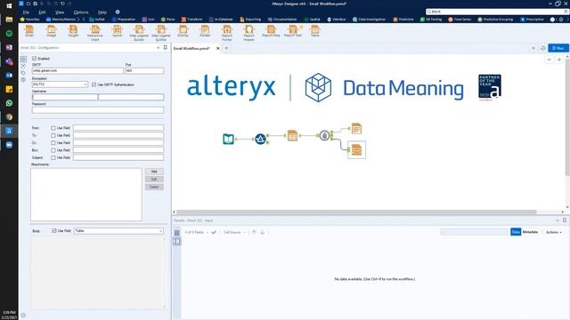Click the Password input field
Viewport: 570px width, 320px height.
click(x=98, y=110)
